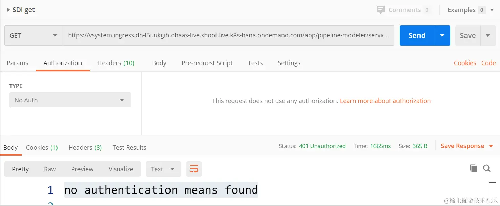The width and height of the screenshot is (500, 206).
Task: Open the GET method dropdown
Action: tap(33, 35)
